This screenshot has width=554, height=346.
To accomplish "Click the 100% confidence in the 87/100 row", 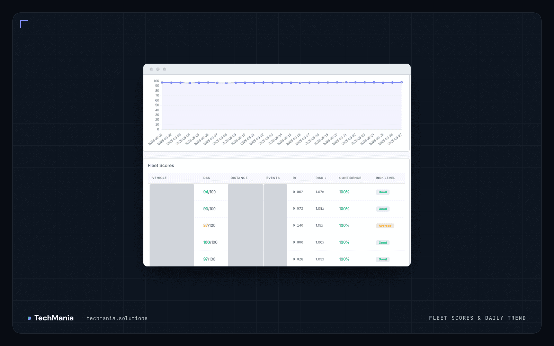I will [344, 226].
